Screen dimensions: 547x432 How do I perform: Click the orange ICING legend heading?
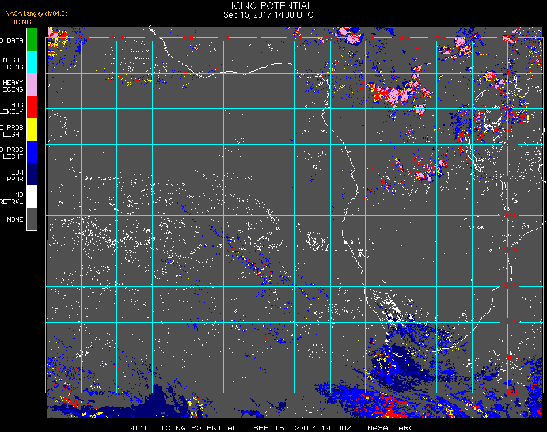point(22,22)
